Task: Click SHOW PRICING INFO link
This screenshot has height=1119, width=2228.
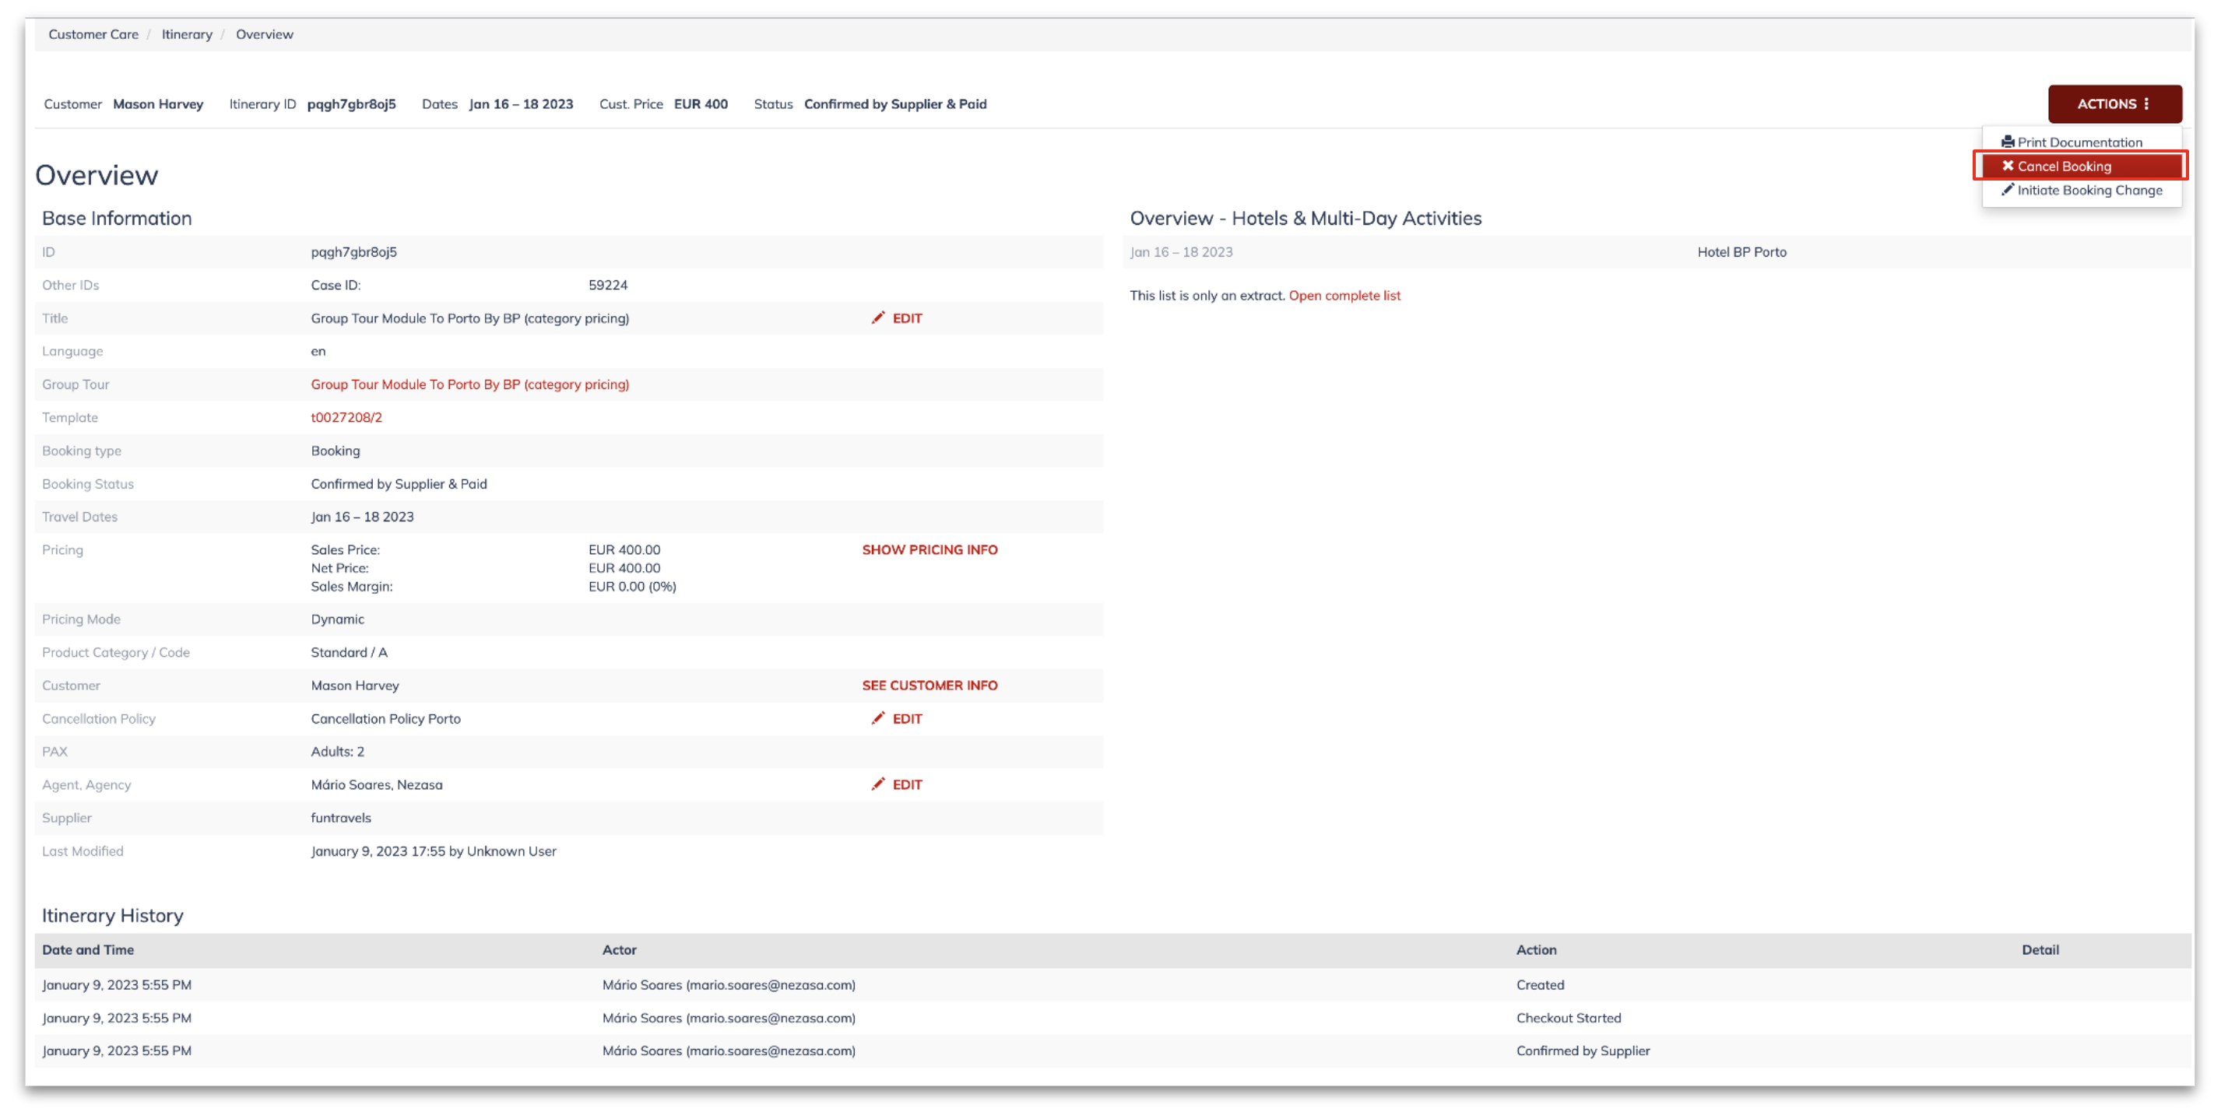Action: [930, 550]
